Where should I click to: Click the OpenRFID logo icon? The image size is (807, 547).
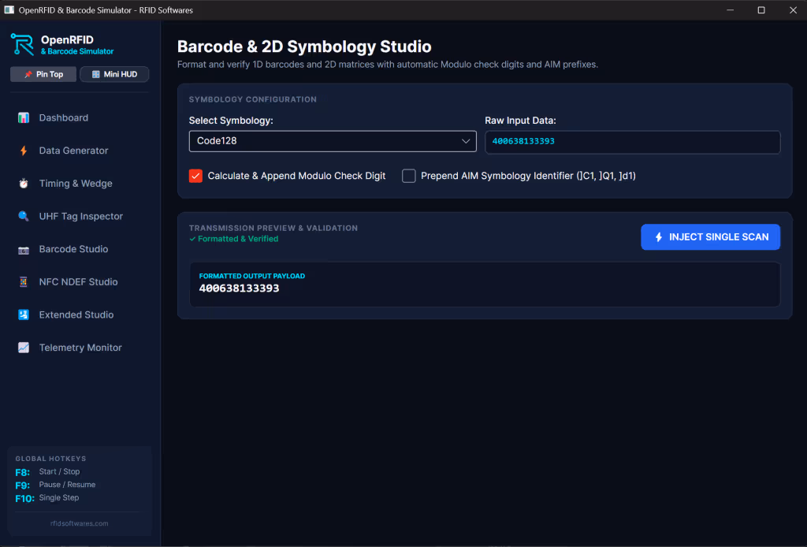[x=22, y=44]
